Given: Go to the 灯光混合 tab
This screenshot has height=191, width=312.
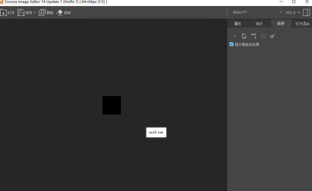Looking at the screenshot, I should coord(302,24).
